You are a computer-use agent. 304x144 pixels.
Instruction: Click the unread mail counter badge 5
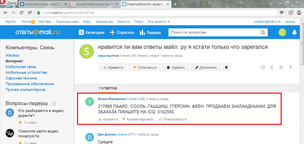point(33,22)
